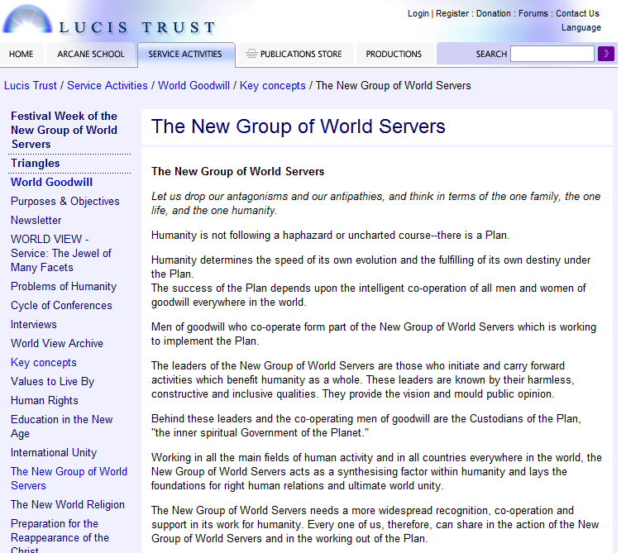Screen dimensions: 626x553
Task: Open Festival Week of the New Group sidebar link
Action: pyautogui.click(x=64, y=130)
